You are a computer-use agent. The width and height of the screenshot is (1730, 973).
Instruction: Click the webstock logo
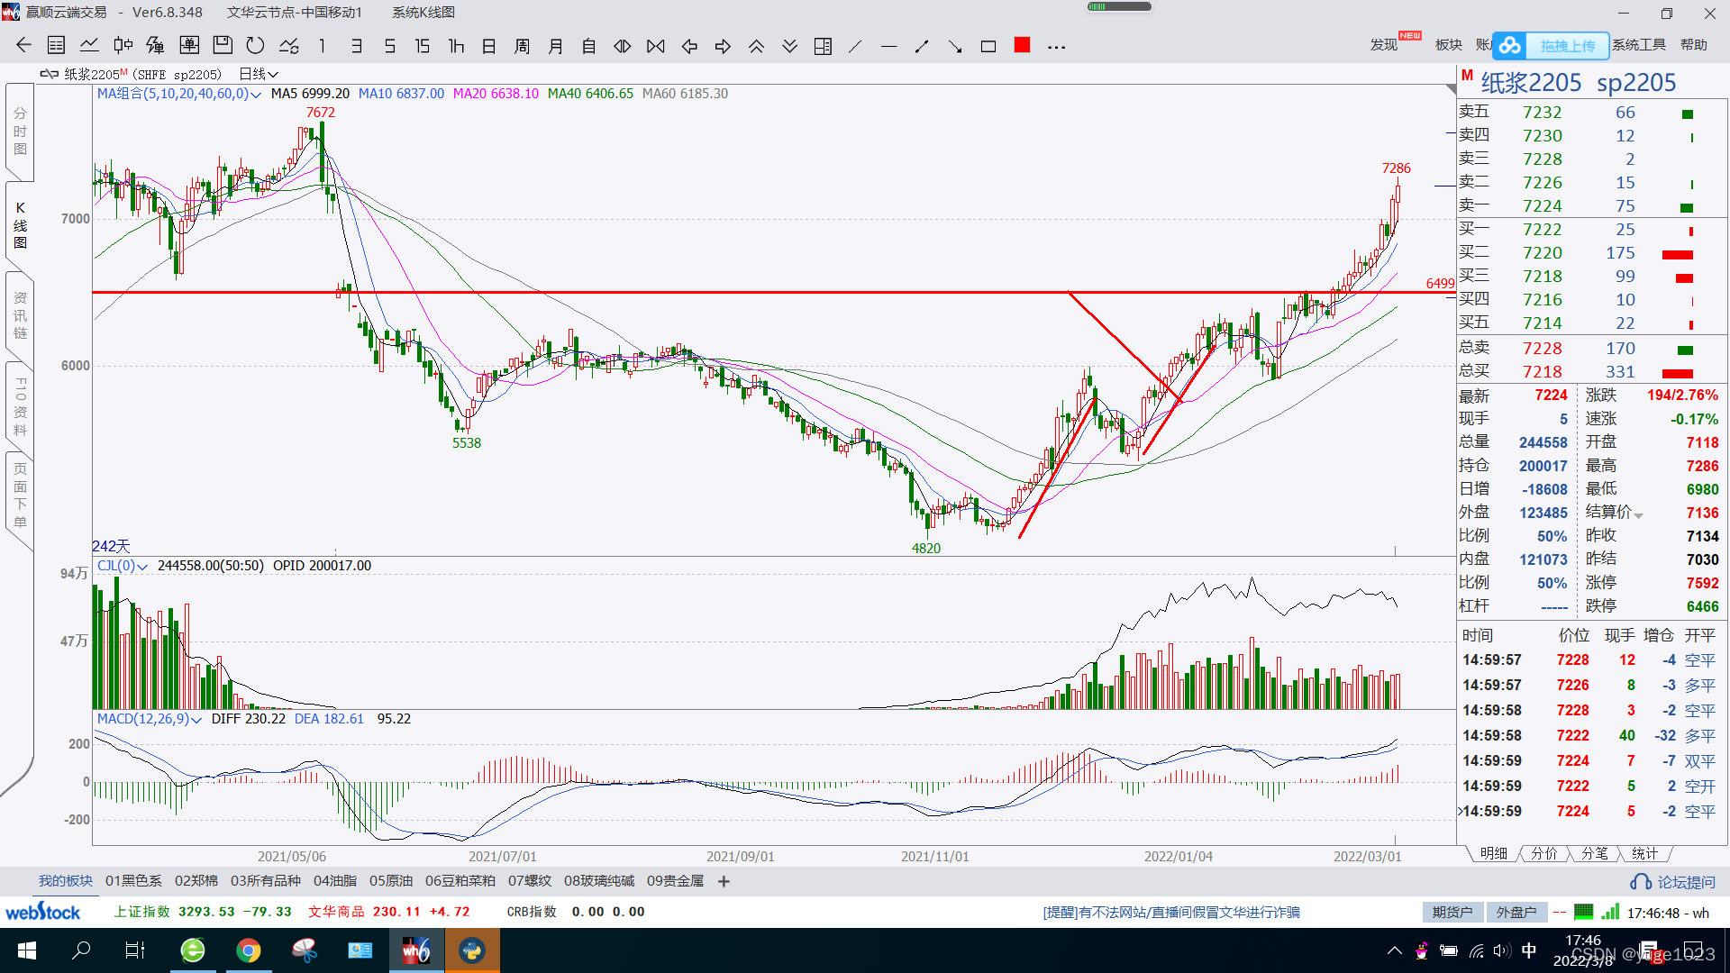42,912
